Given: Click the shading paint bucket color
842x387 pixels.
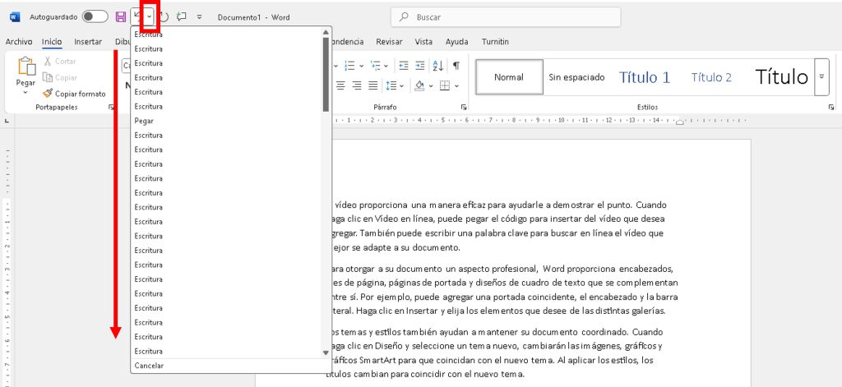Looking at the screenshot, I should 419,85.
